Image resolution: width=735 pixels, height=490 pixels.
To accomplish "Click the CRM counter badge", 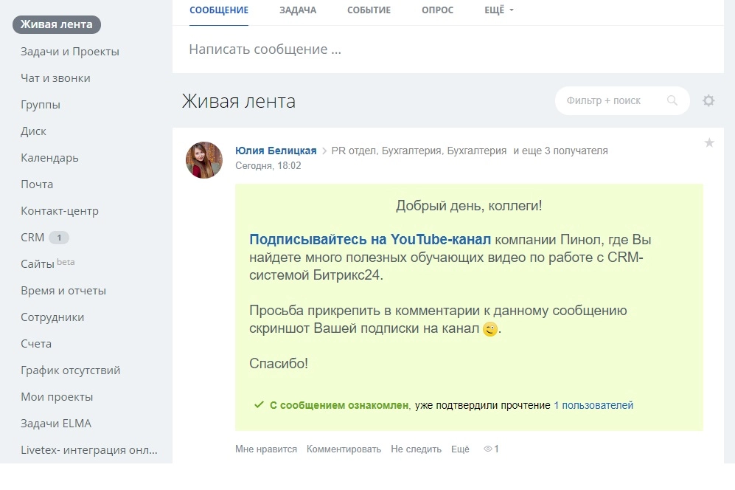I will point(59,238).
